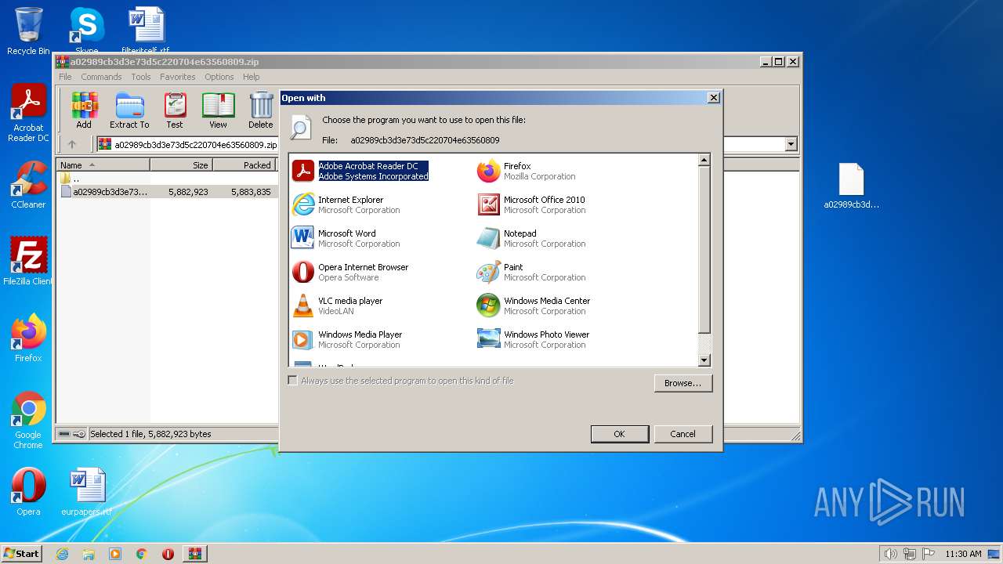Image resolution: width=1003 pixels, height=564 pixels.
Task: Select Windows Photo Viewer entry
Action: point(533,339)
